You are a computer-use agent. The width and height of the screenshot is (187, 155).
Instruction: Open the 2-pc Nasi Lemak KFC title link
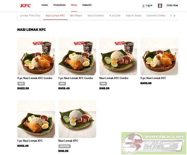coord(153,78)
